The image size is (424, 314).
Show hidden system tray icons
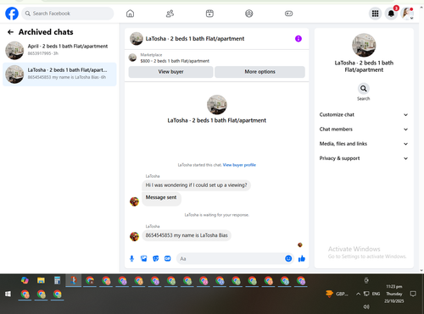(358, 294)
